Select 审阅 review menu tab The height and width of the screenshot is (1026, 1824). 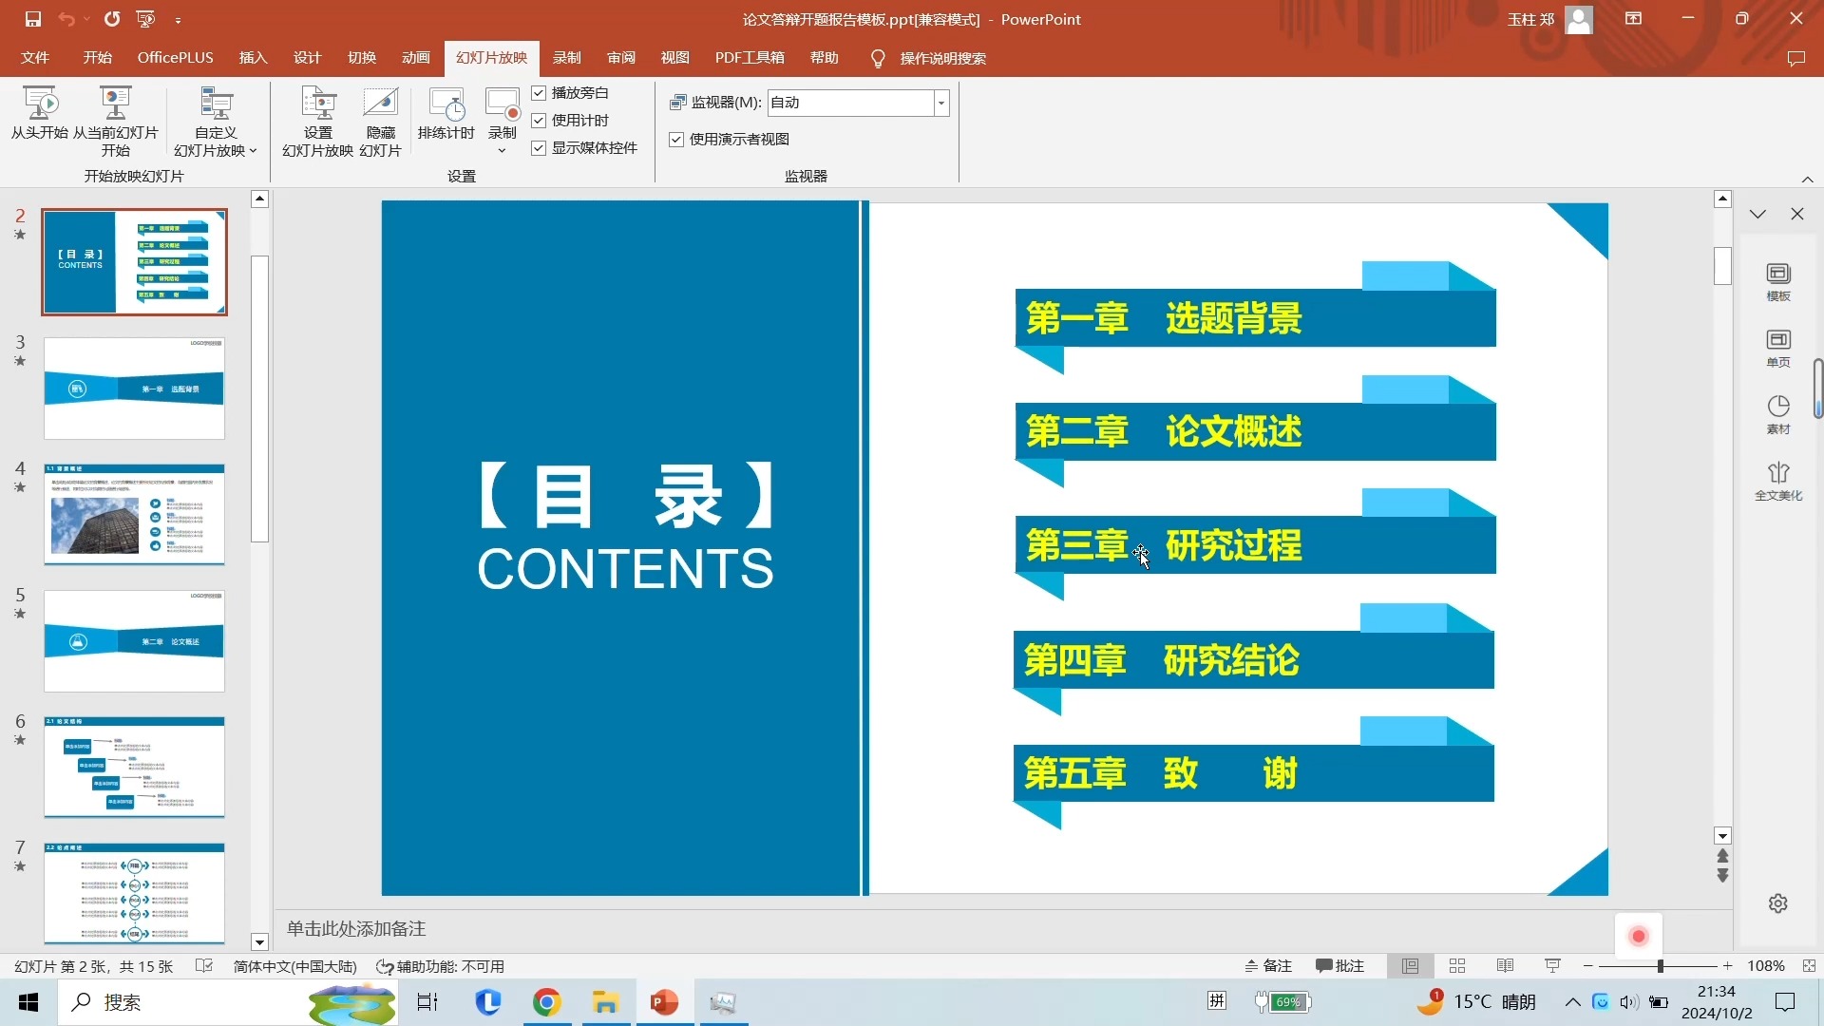tap(622, 58)
